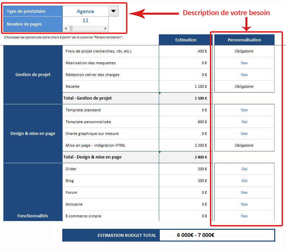Click the Personnalisation column header

244,40
